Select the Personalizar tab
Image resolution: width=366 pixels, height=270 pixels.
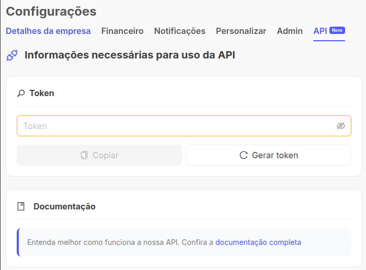pyautogui.click(x=241, y=31)
